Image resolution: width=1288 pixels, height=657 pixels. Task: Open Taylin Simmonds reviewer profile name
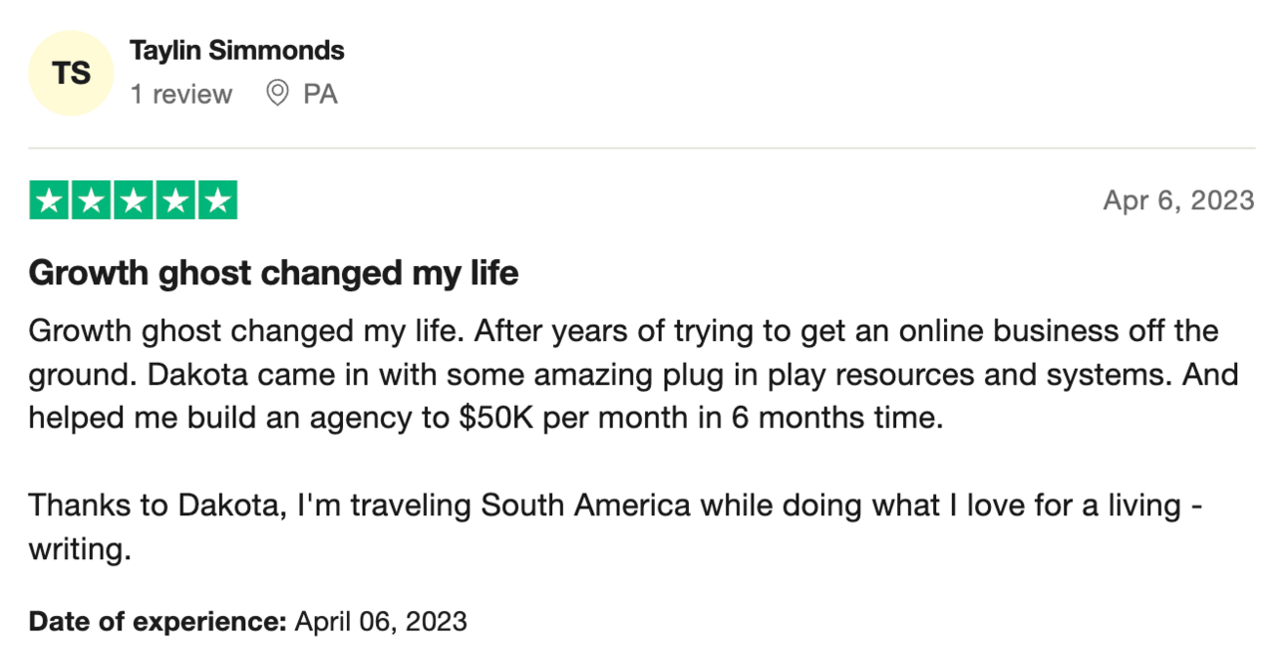237,50
